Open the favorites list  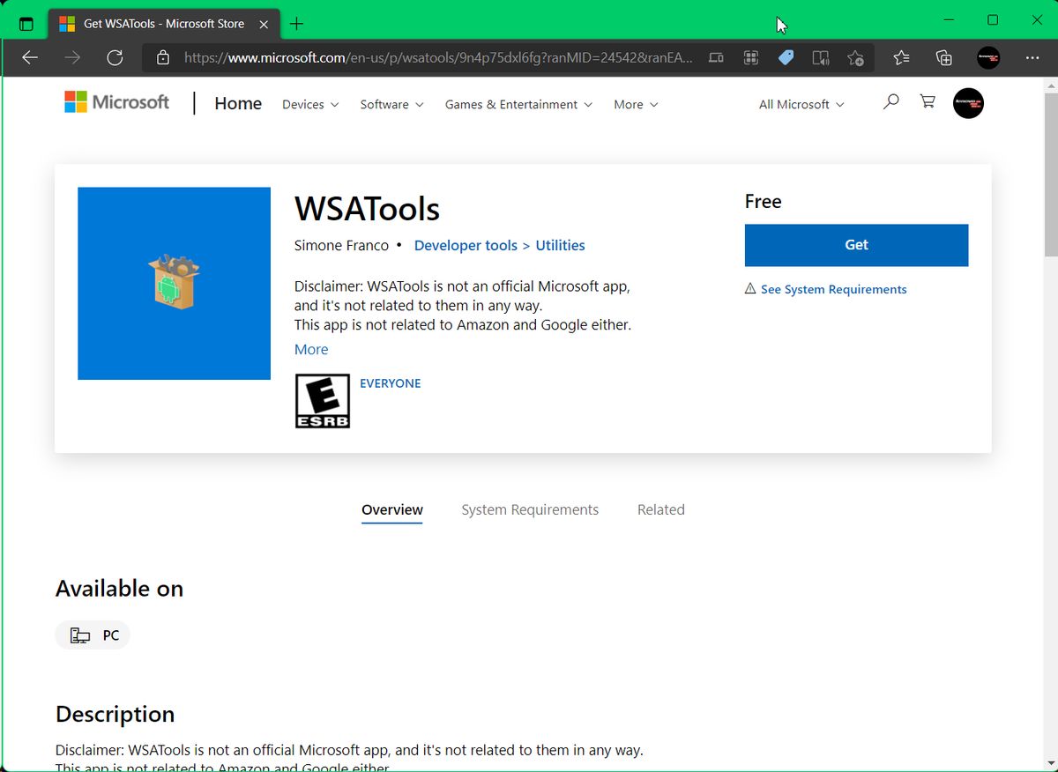[900, 57]
